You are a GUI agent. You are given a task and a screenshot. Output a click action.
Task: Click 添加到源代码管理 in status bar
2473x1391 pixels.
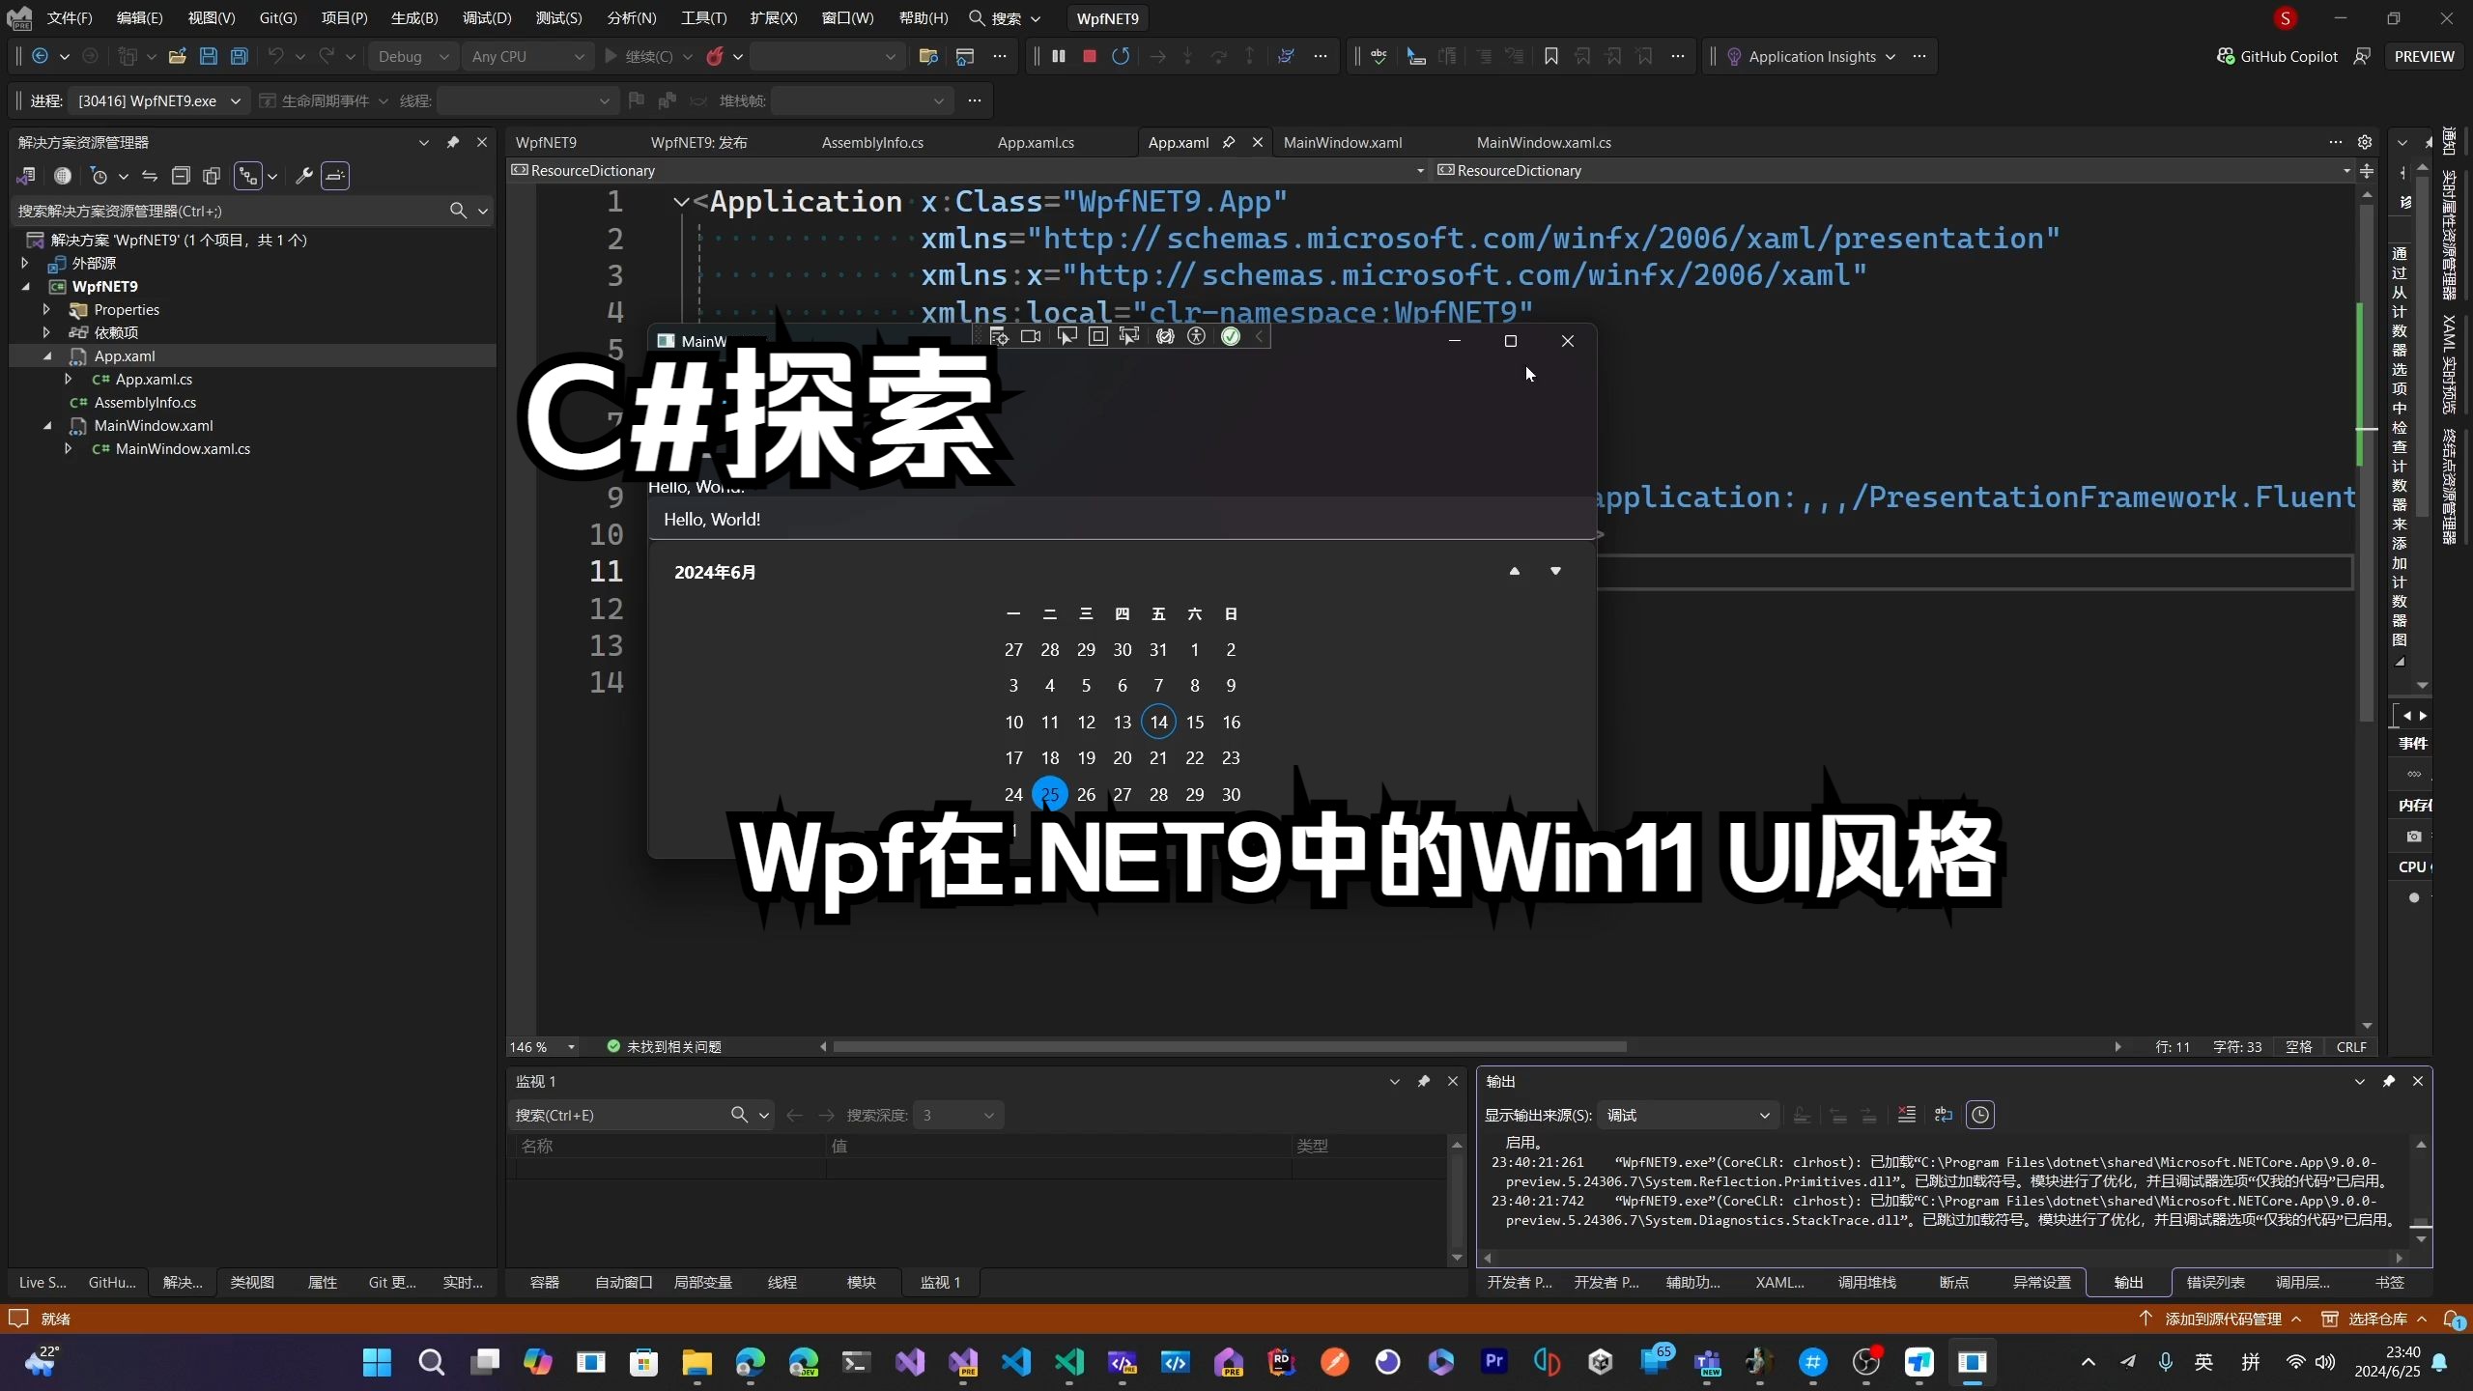2222,1319
